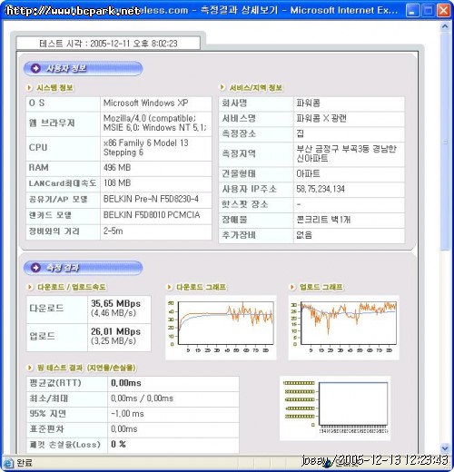Screen dimensions: 454x472
Task: Click the arrow bullet beside 핑 테스트 결과
Action: 30,368
